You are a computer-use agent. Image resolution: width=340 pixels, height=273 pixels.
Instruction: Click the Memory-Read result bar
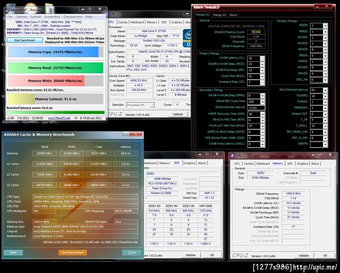coord(56,68)
